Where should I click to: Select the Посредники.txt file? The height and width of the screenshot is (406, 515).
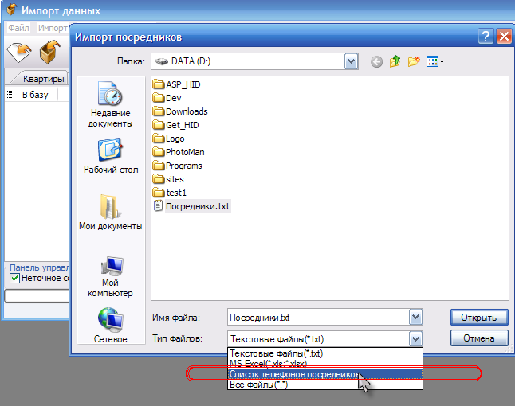pos(196,206)
